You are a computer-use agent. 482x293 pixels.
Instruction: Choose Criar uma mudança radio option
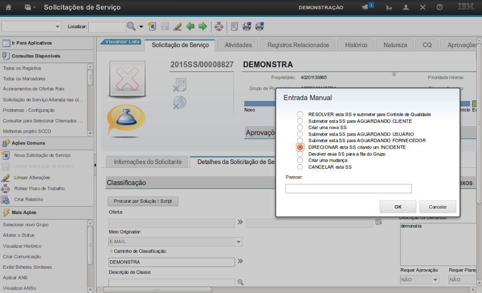300,160
